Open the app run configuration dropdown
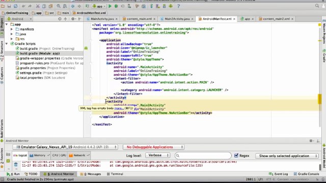326x183 pixels. point(99,6)
